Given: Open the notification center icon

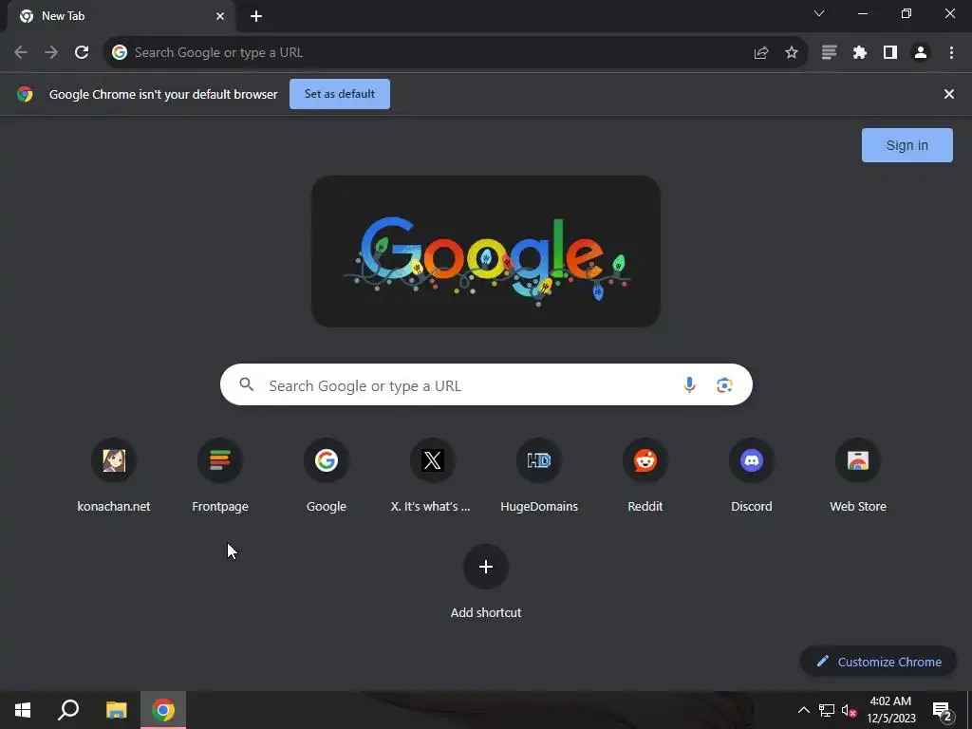Looking at the screenshot, I should coord(943,710).
